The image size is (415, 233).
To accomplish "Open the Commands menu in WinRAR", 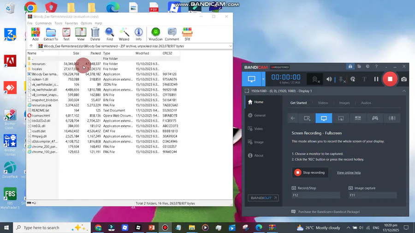I will (x=43, y=23).
